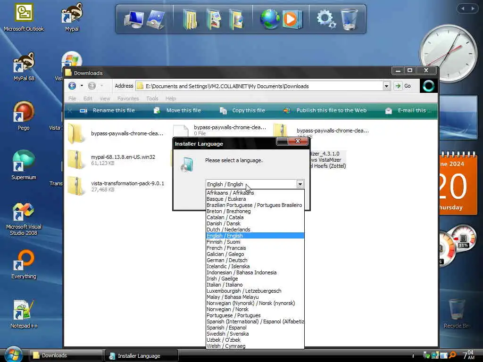The image size is (483, 362).
Task: Choose Danish / Dansk language
Action: pyautogui.click(x=255, y=223)
